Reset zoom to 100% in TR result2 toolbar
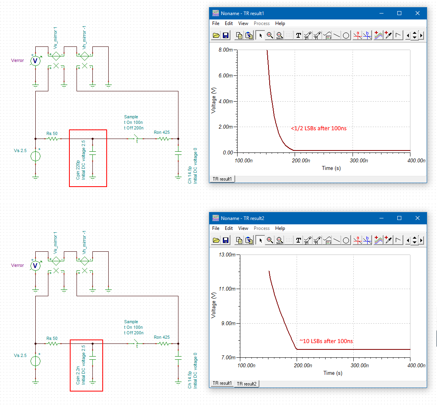This screenshot has height=407, width=437. [x=279, y=240]
